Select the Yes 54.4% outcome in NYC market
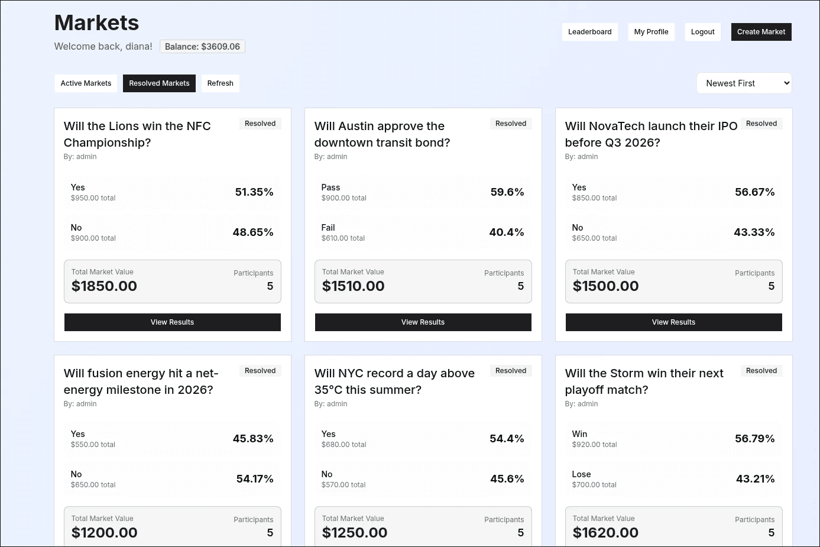The height and width of the screenshot is (547, 820). 423,439
